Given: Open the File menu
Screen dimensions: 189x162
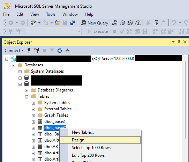Looking at the screenshot, I should coord(6,14).
